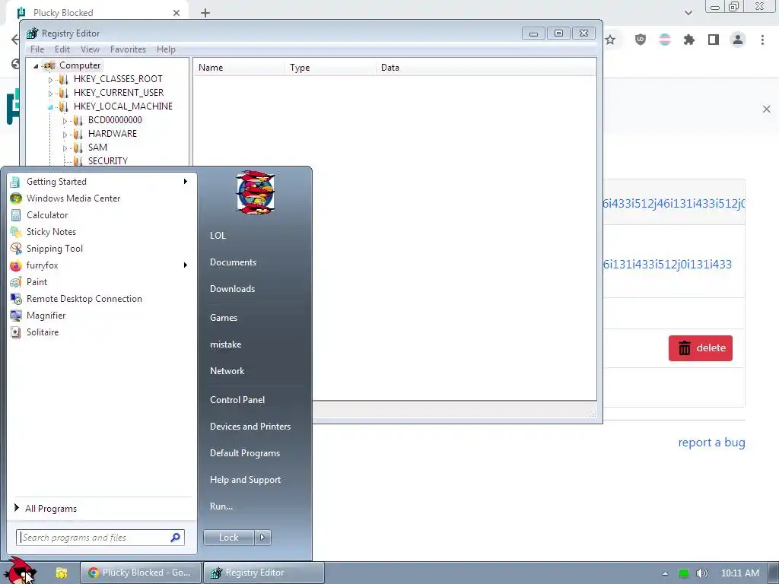Click the 10:11 AM clock
This screenshot has height=584, width=779.
740,573
